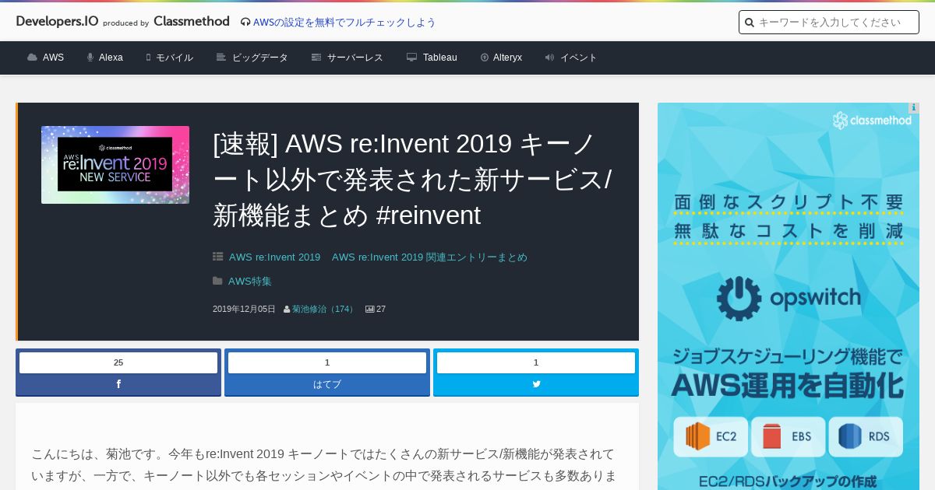
Task: Click the headset icon beside AWS設定 link
Action: tap(245, 23)
